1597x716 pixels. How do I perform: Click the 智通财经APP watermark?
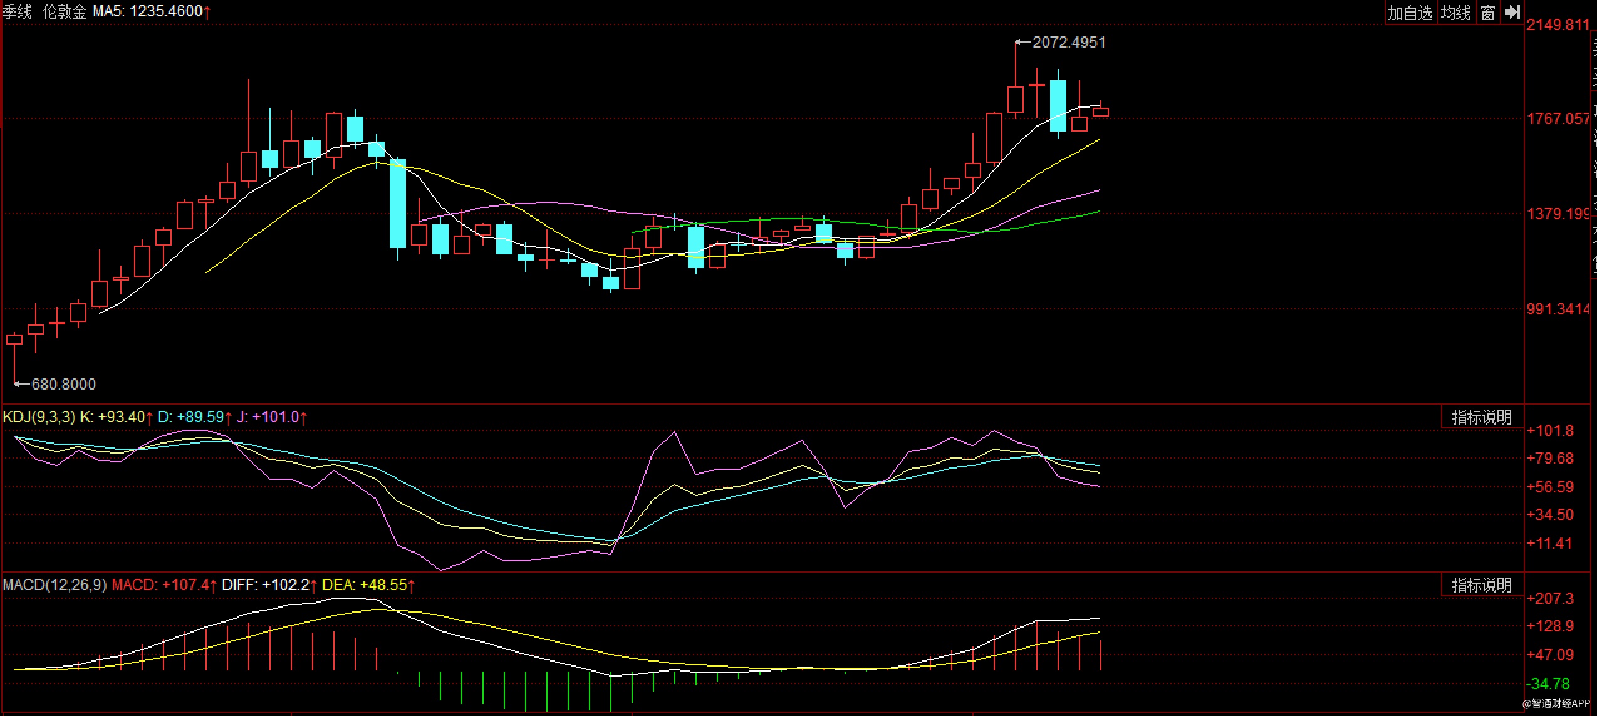tap(1556, 704)
